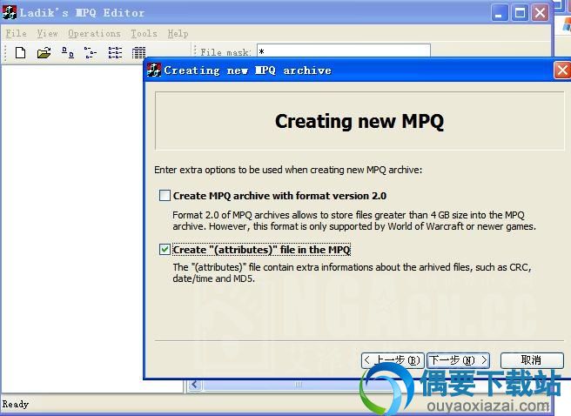Switch to list view toolbar icon
The image size is (571, 416).
point(115,52)
